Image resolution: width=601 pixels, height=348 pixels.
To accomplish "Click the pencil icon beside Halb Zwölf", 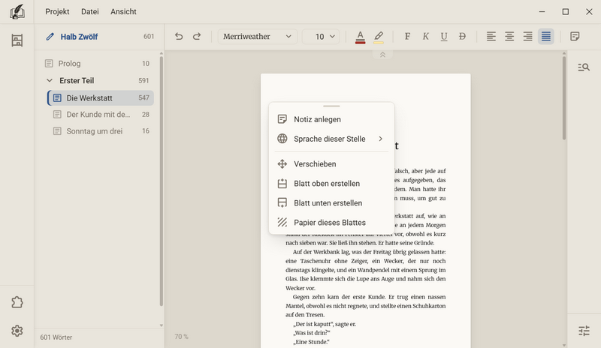I will click(50, 37).
